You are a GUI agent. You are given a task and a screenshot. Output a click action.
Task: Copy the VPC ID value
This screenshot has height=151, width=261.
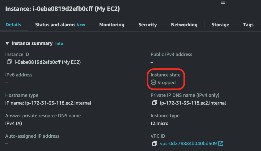[x=155, y=144]
